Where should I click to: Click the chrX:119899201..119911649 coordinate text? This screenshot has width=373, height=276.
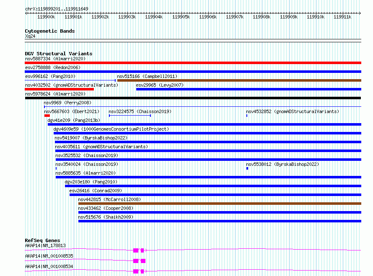pos(57,9)
